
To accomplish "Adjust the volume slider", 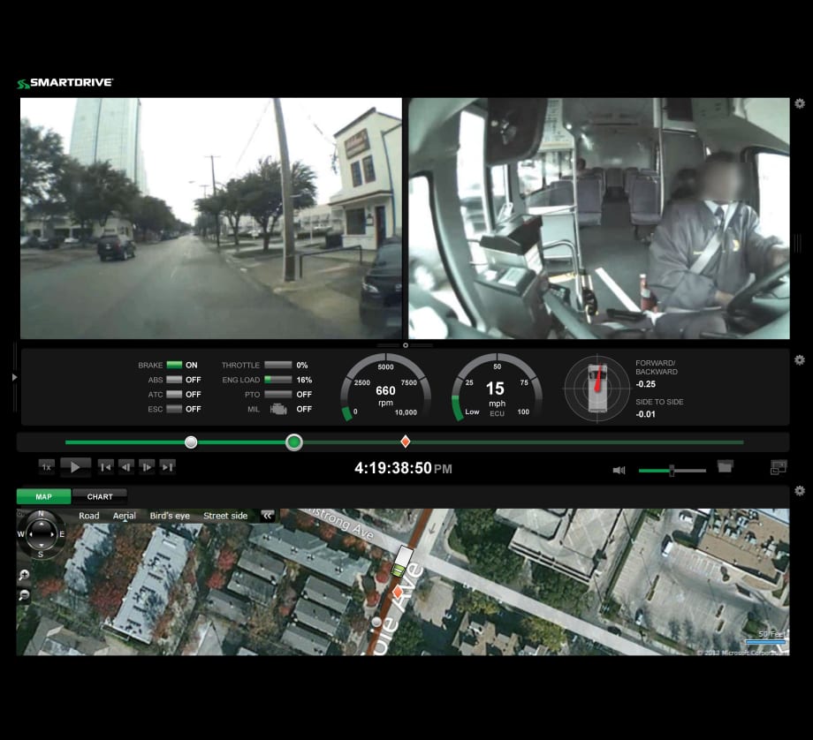I will [672, 471].
